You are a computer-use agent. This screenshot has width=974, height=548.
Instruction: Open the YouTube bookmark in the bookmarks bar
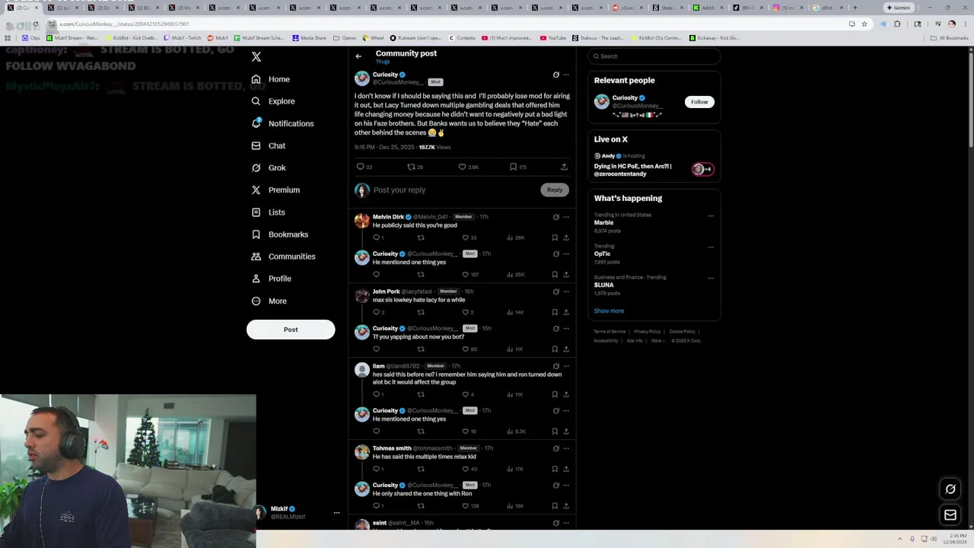[553, 37]
